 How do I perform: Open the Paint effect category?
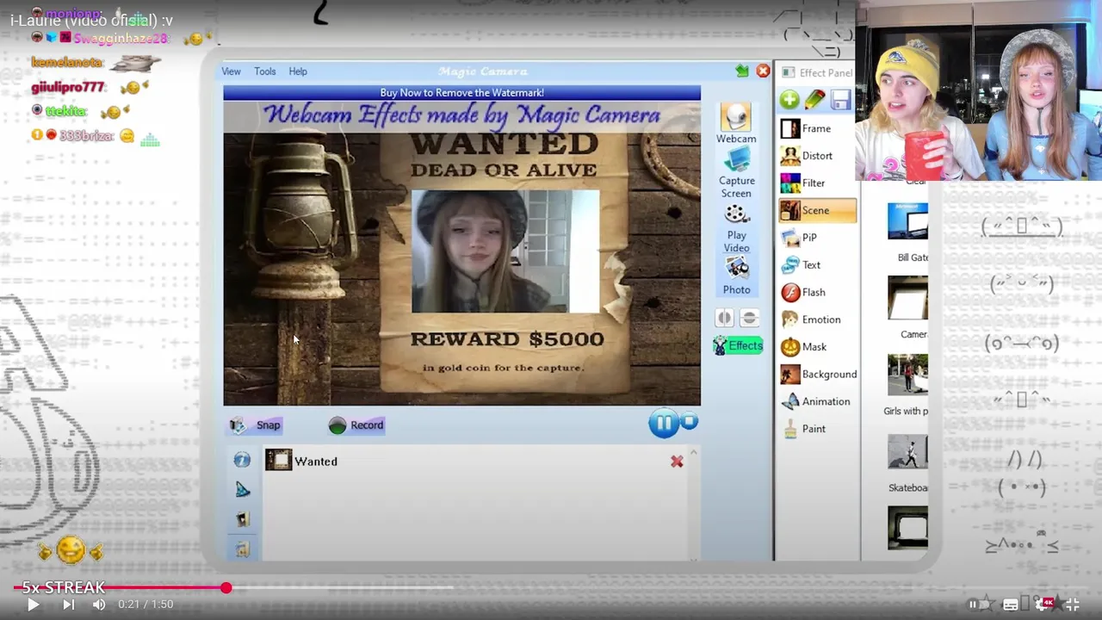[817, 429]
